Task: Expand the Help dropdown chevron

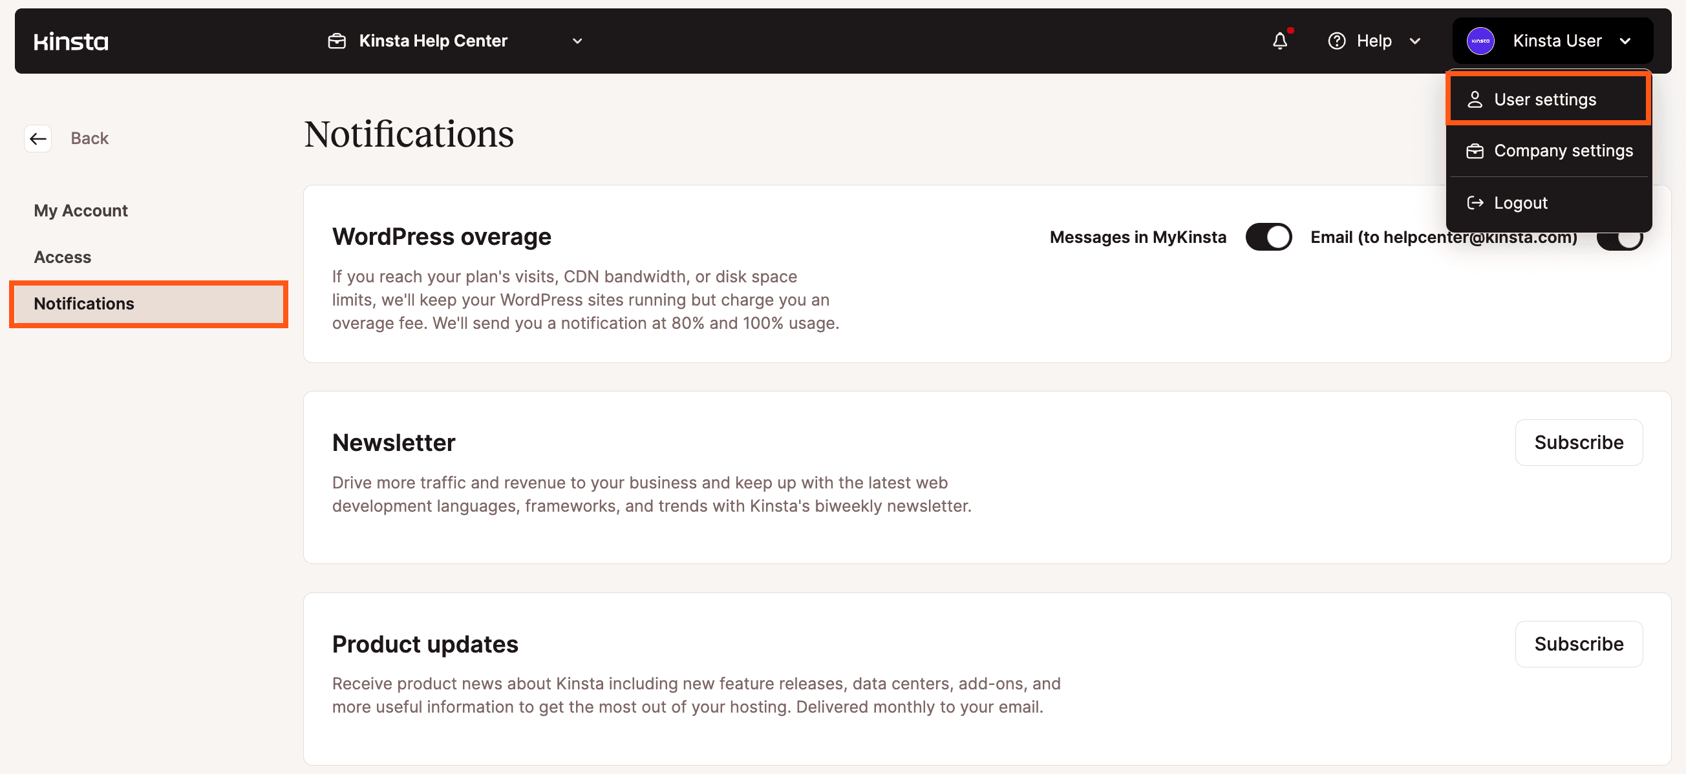Action: pos(1414,41)
